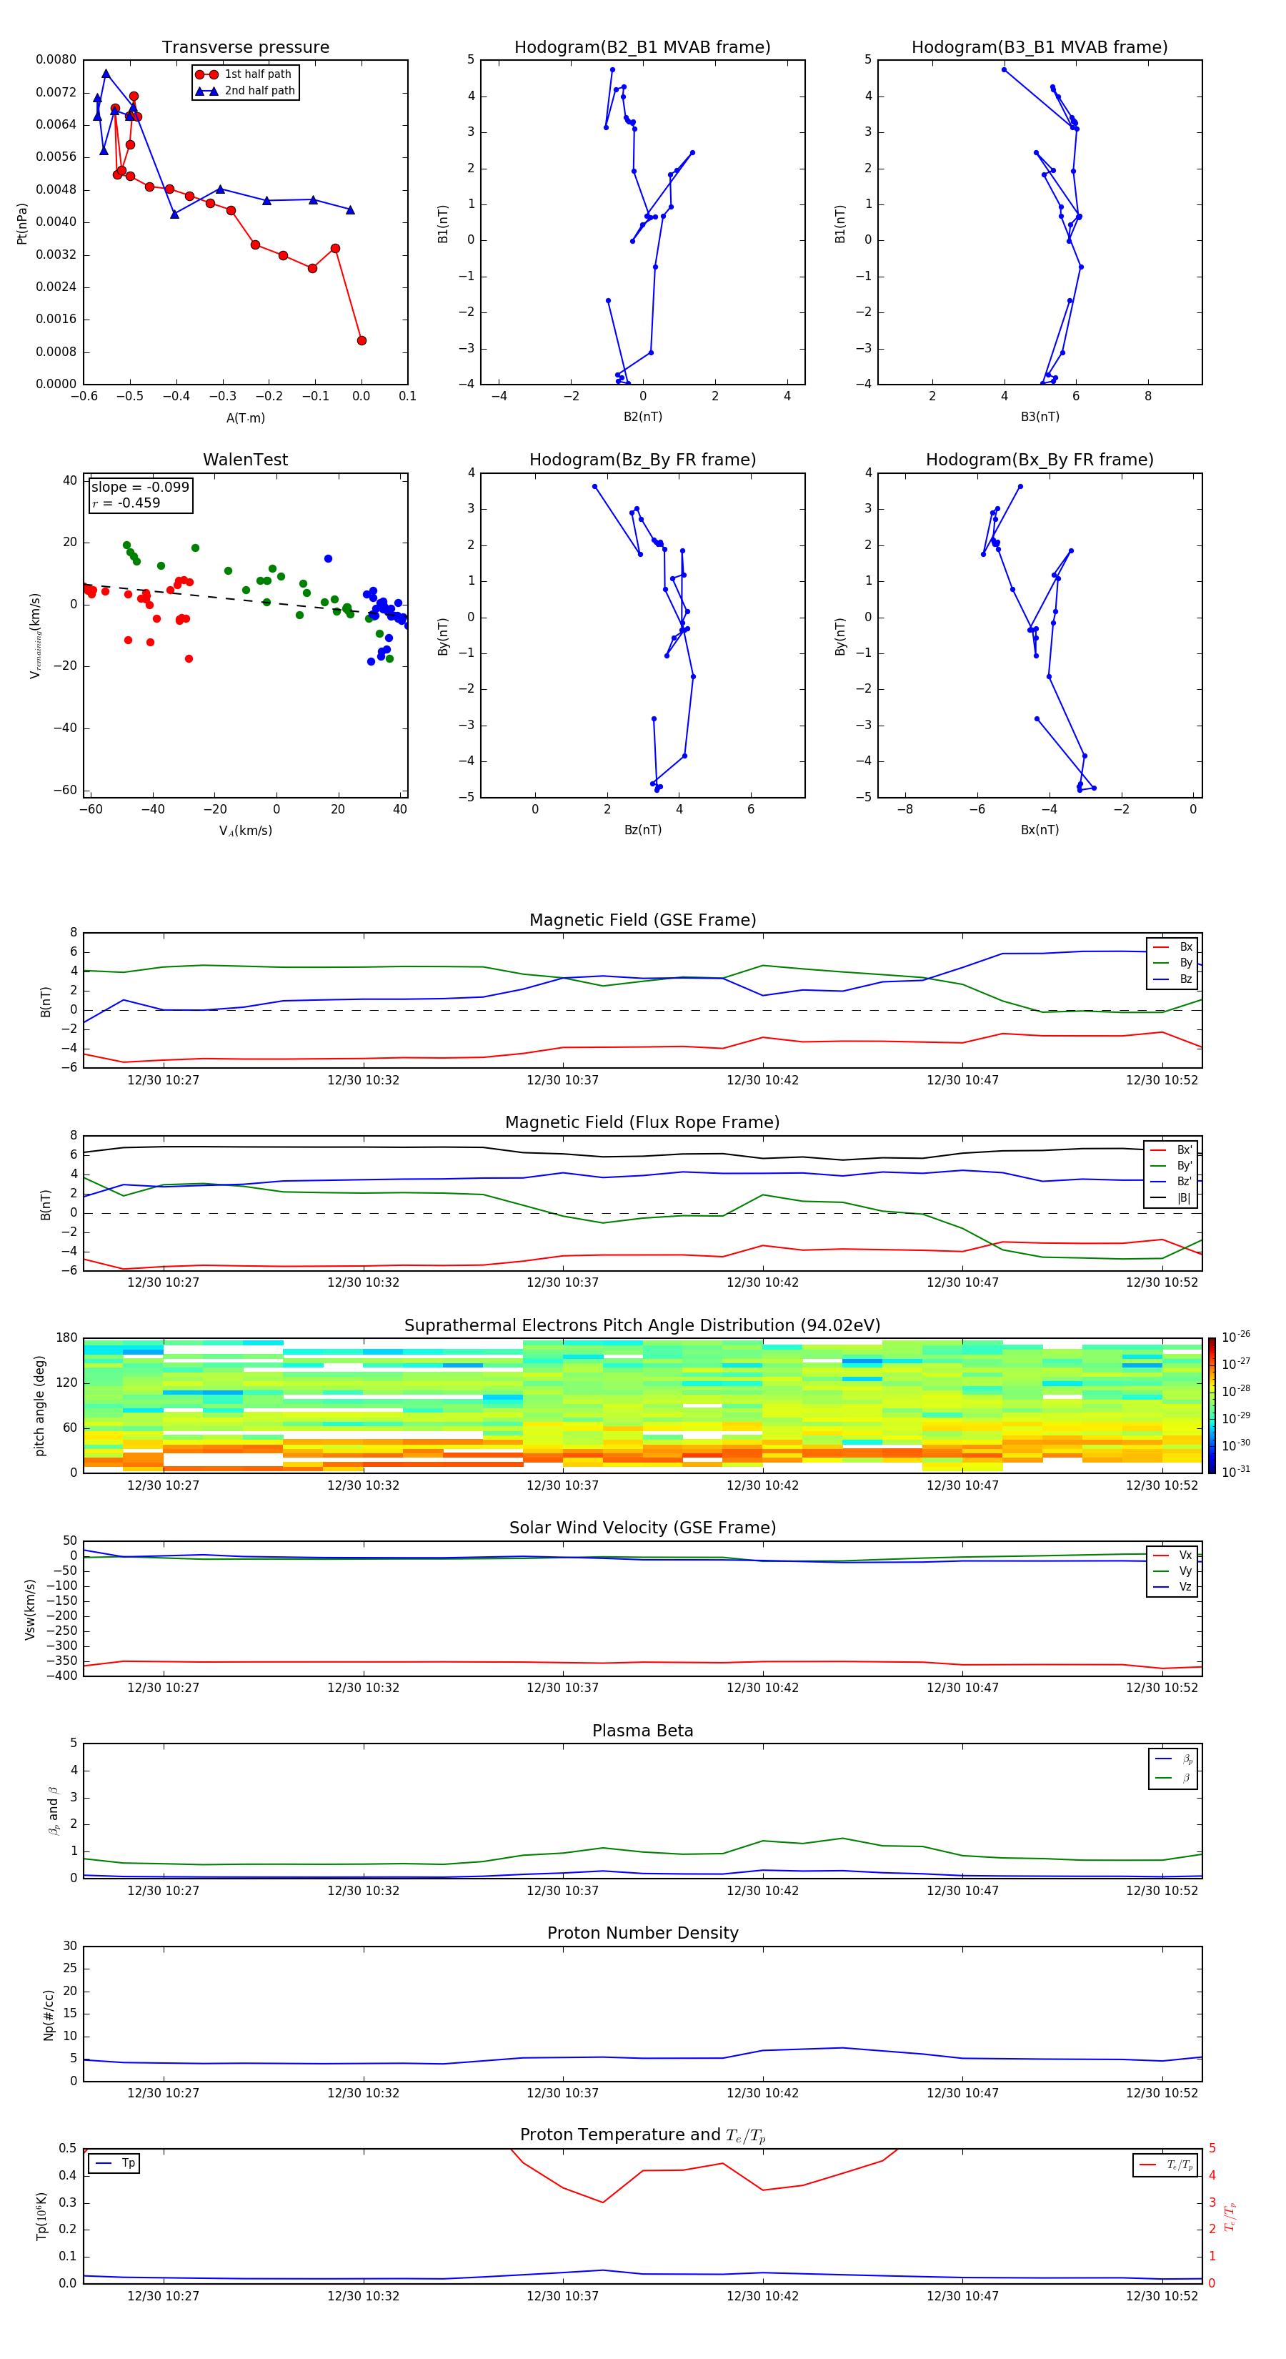This screenshot has height=2359, width=1286.
Task: Click the 'Tp' legend entry
Action: [114, 2164]
